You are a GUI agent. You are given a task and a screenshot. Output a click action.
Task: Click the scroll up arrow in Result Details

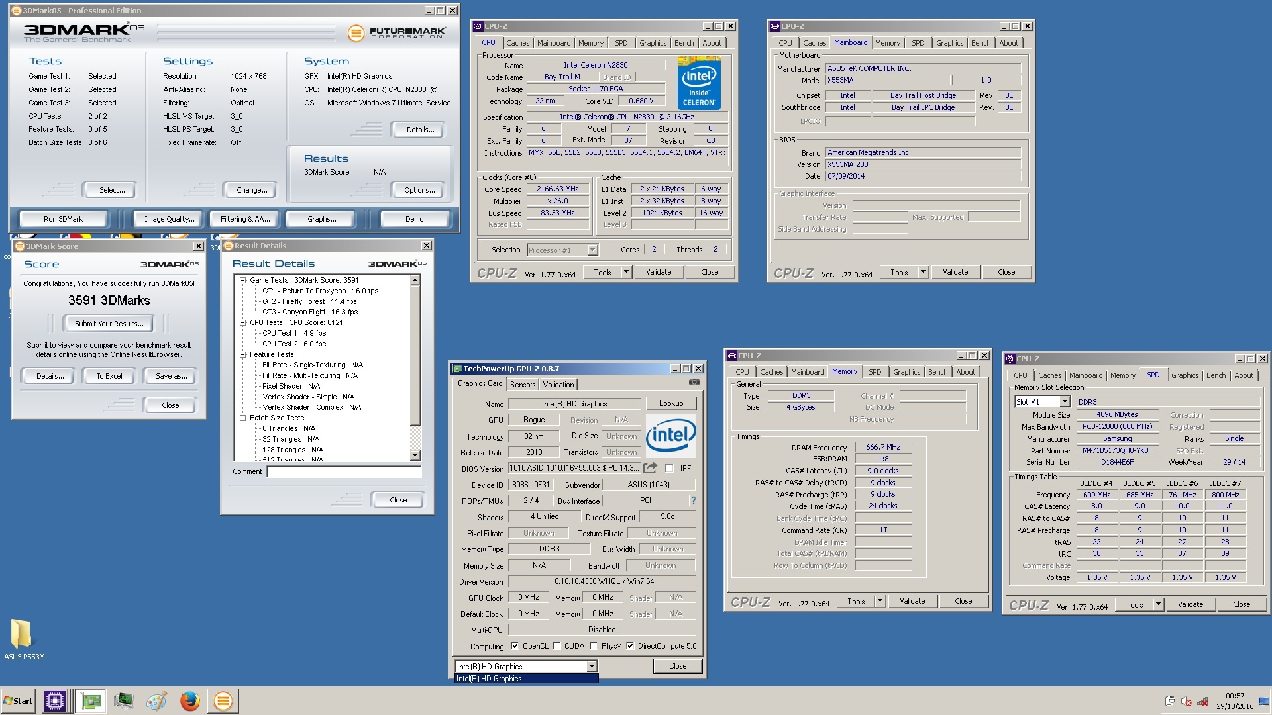[415, 280]
